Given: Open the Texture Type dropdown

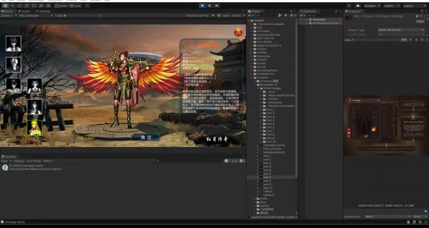Looking at the screenshot, I should click(x=401, y=30).
